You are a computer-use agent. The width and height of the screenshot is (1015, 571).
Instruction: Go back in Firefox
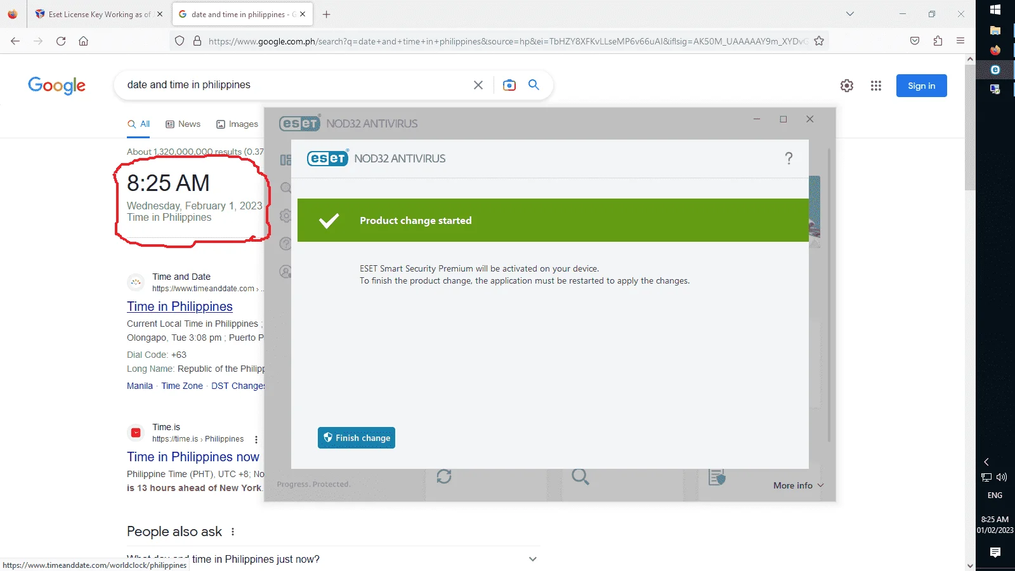(15, 41)
